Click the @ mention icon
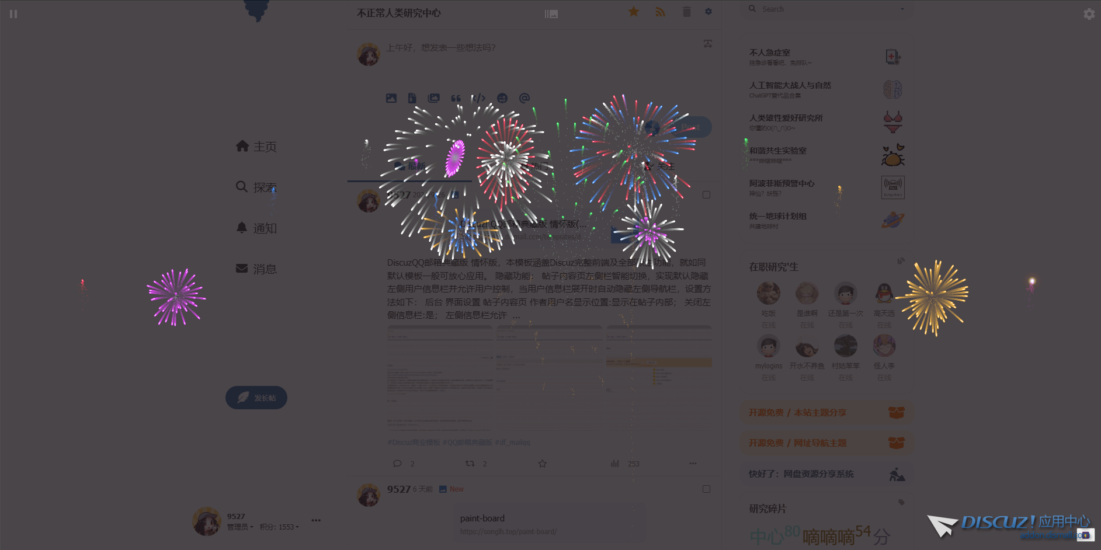This screenshot has width=1101, height=550. [525, 98]
